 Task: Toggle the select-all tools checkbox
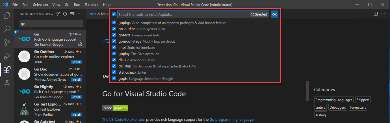point(114,14)
